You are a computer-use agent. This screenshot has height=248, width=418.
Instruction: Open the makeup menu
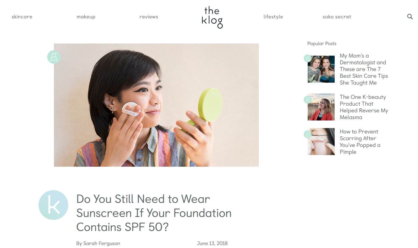pos(86,17)
